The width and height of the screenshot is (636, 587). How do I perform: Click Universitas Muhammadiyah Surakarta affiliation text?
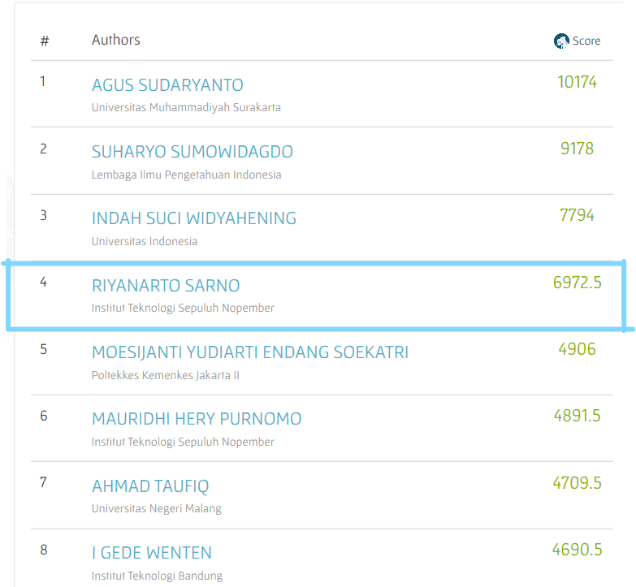click(186, 107)
